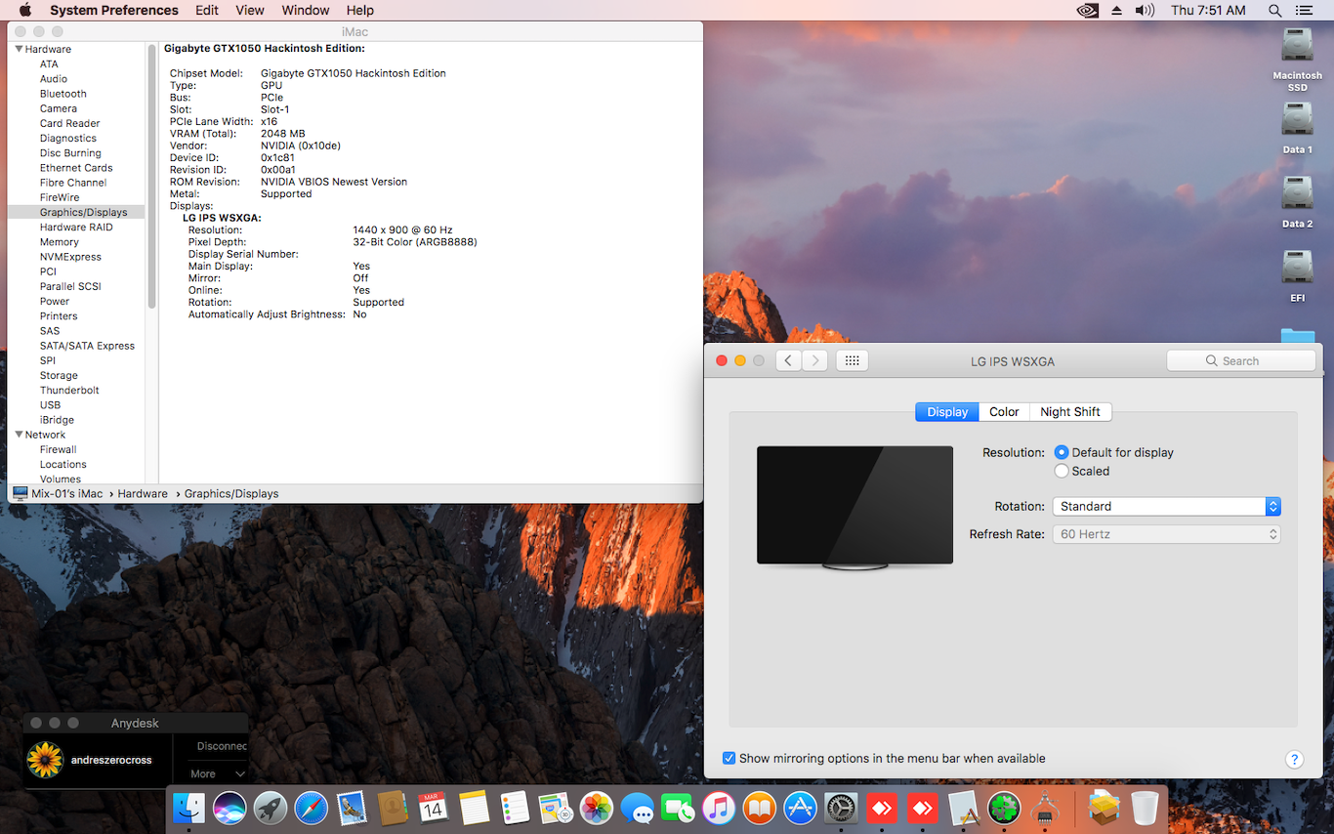Select USB in the Hardware list
Image resolution: width=1334 pixels, height=834 pixels.
click(50, 405)
